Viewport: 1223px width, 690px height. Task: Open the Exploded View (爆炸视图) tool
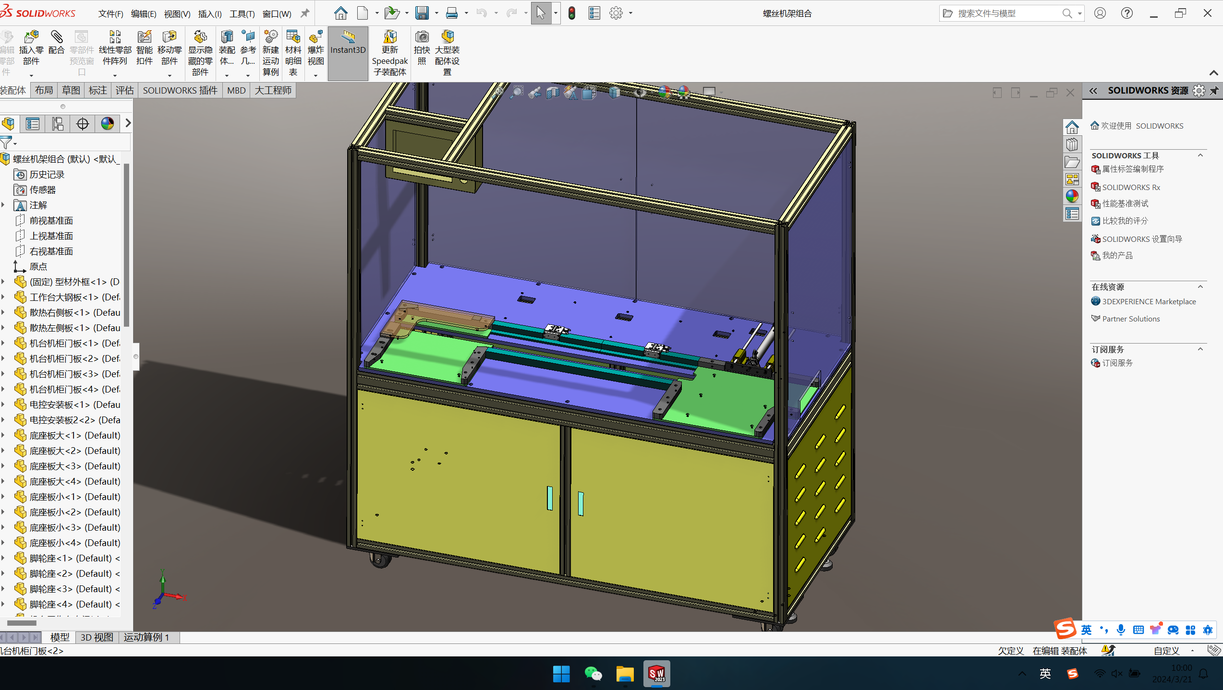point(315,37)
